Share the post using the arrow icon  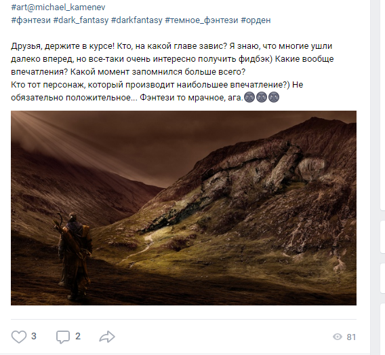tap(107, 337)
